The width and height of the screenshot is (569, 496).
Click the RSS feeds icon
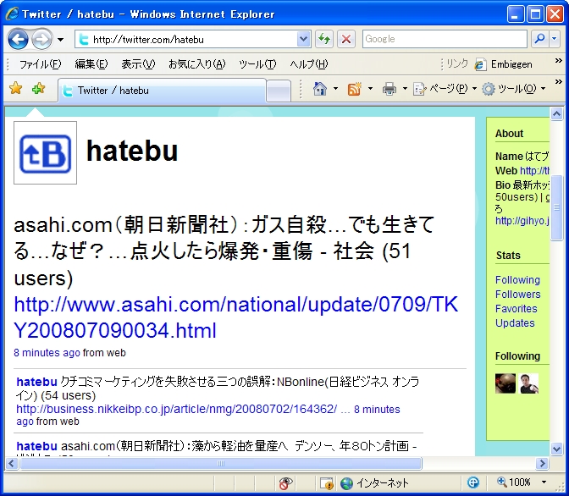355,89
